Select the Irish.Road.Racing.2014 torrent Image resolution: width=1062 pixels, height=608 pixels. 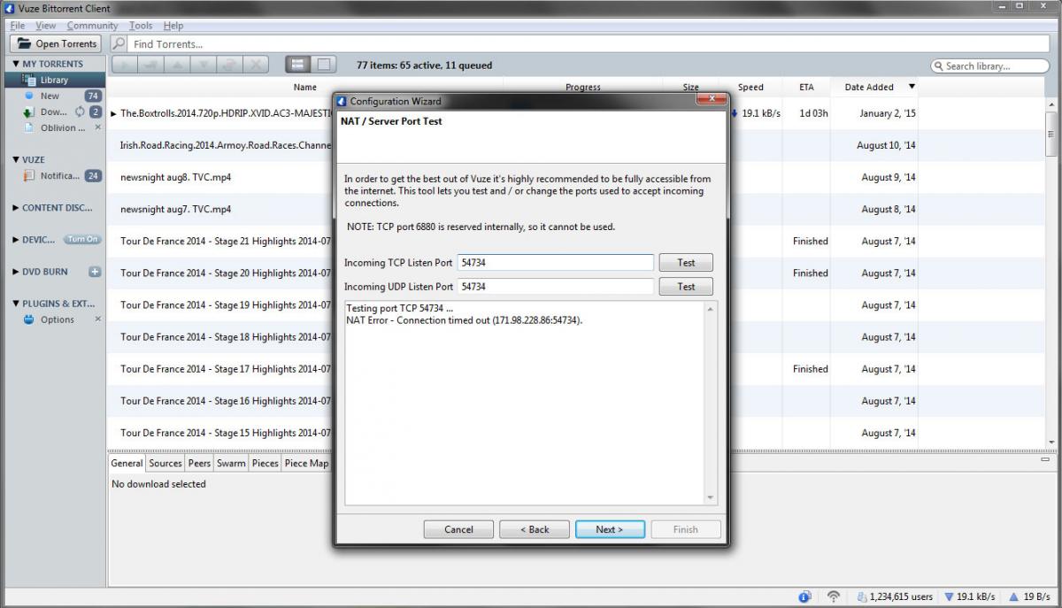[x=226, y=145]
